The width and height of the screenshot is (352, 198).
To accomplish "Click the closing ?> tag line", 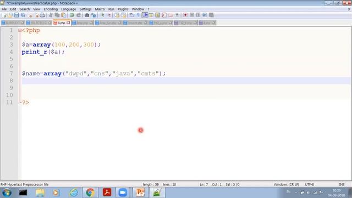I will point(25,102).
